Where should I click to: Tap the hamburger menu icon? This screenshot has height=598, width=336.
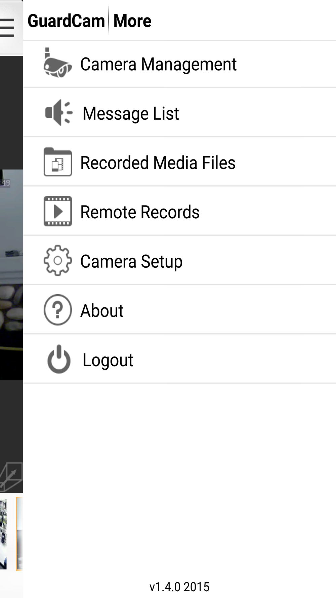point(7,28)
